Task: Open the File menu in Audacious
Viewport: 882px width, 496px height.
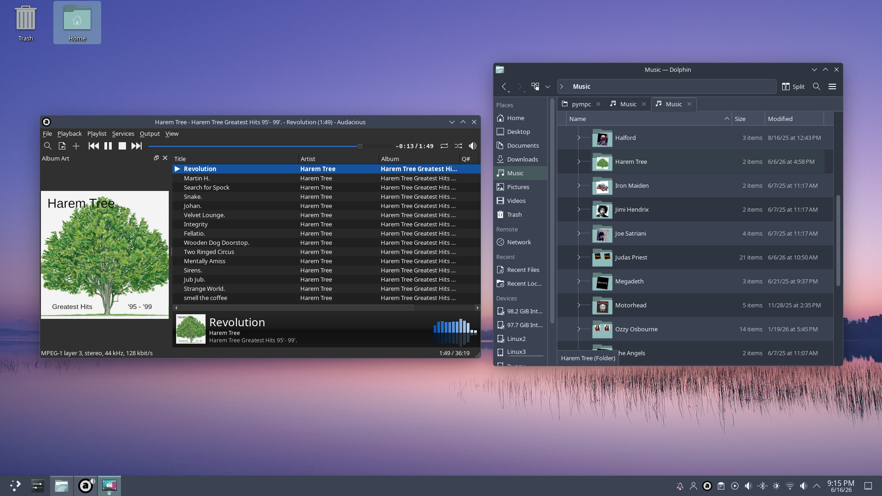Action: pyautogui.click(x=47, y=133)
